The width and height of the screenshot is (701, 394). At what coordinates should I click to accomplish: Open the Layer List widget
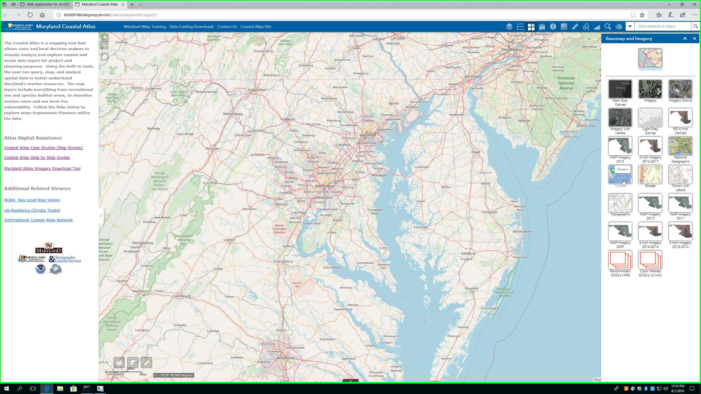click(x=509, y=27)
